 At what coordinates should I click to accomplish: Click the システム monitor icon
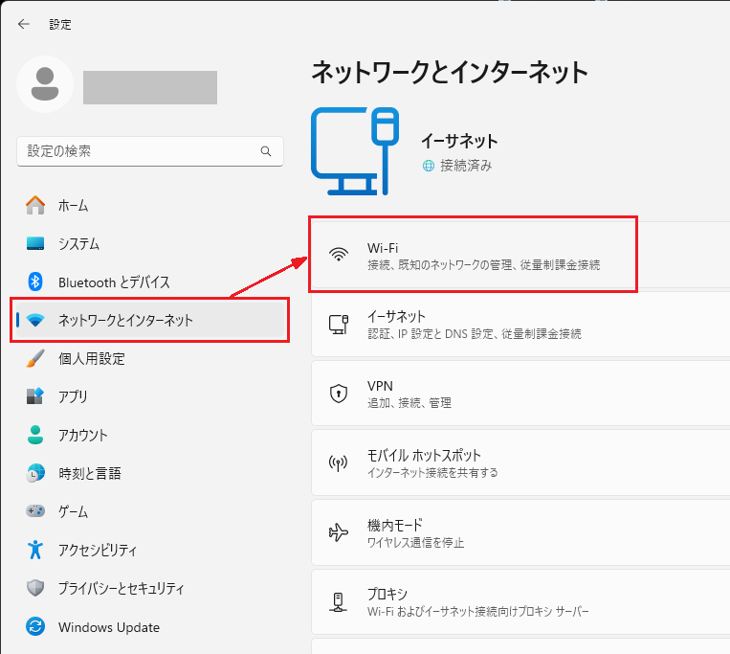coord(35,243)
